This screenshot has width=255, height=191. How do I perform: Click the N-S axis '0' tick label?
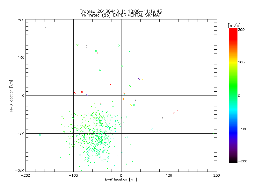pos(23,95)
